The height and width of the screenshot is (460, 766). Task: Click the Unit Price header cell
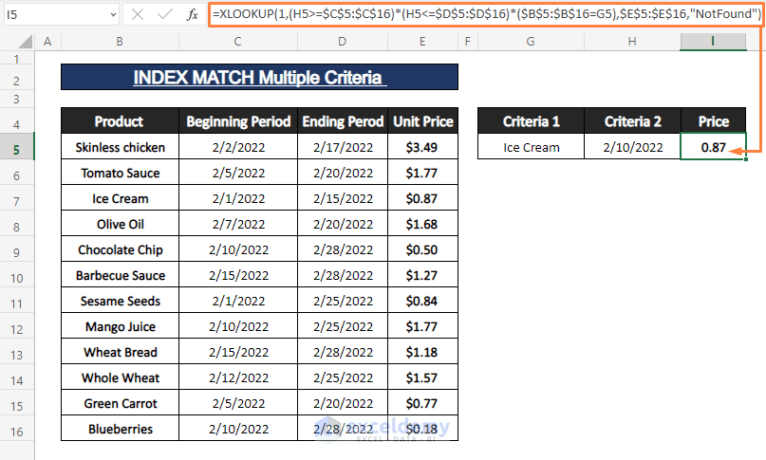(x=422, y=121)
